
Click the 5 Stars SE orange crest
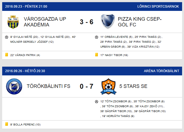pos(108,87)
